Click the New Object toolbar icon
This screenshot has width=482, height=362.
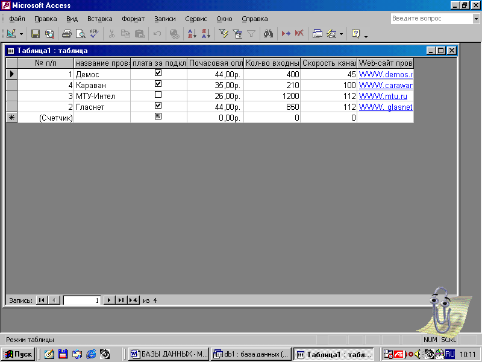pos(331,34)
